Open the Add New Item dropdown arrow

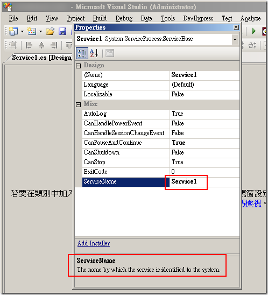pos(40,31)
